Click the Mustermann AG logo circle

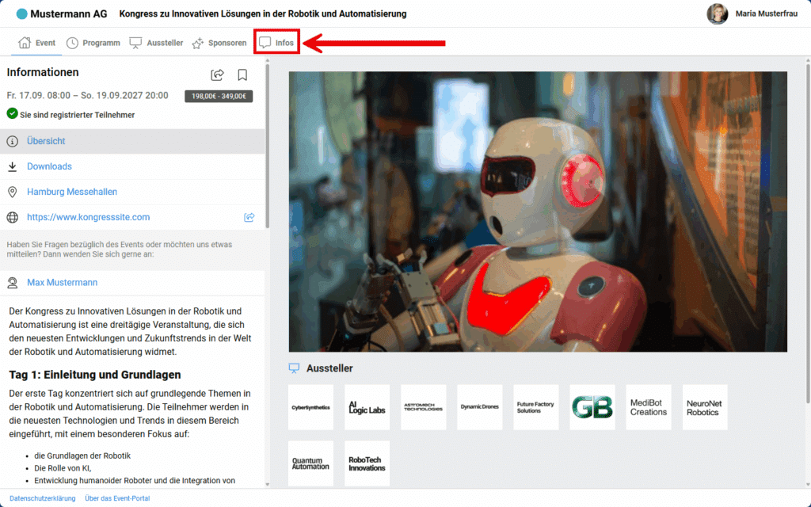pos(21,14)
